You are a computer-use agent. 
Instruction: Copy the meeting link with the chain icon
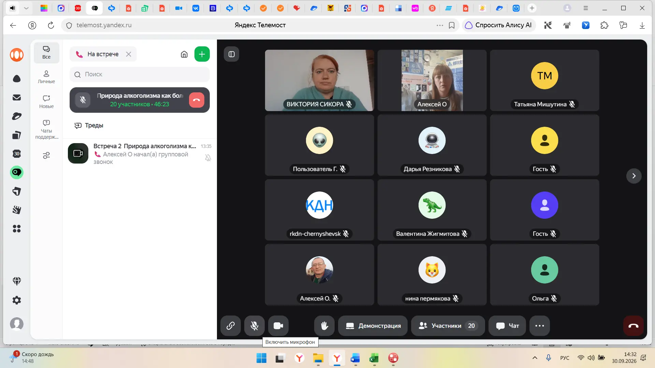(231, 326)
